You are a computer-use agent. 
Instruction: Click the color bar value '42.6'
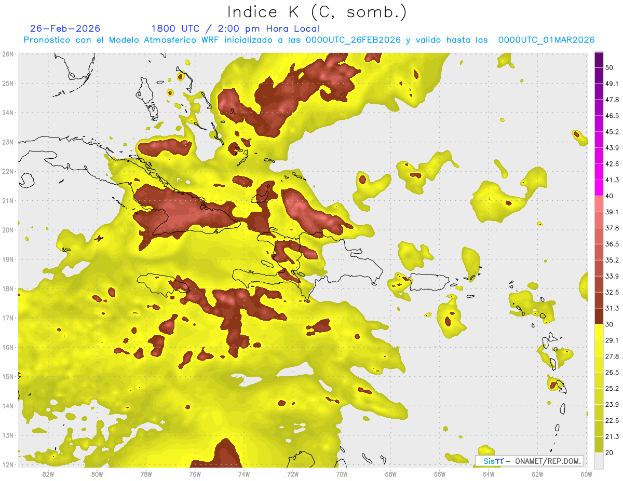click(x=612, y=163)
